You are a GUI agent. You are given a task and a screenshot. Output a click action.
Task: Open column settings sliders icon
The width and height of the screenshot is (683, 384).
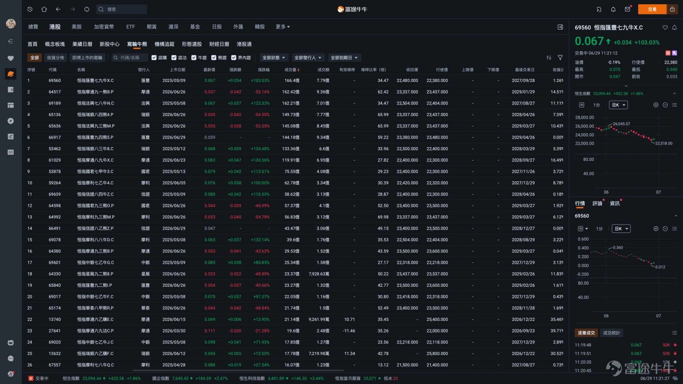[x=549, y=58]
